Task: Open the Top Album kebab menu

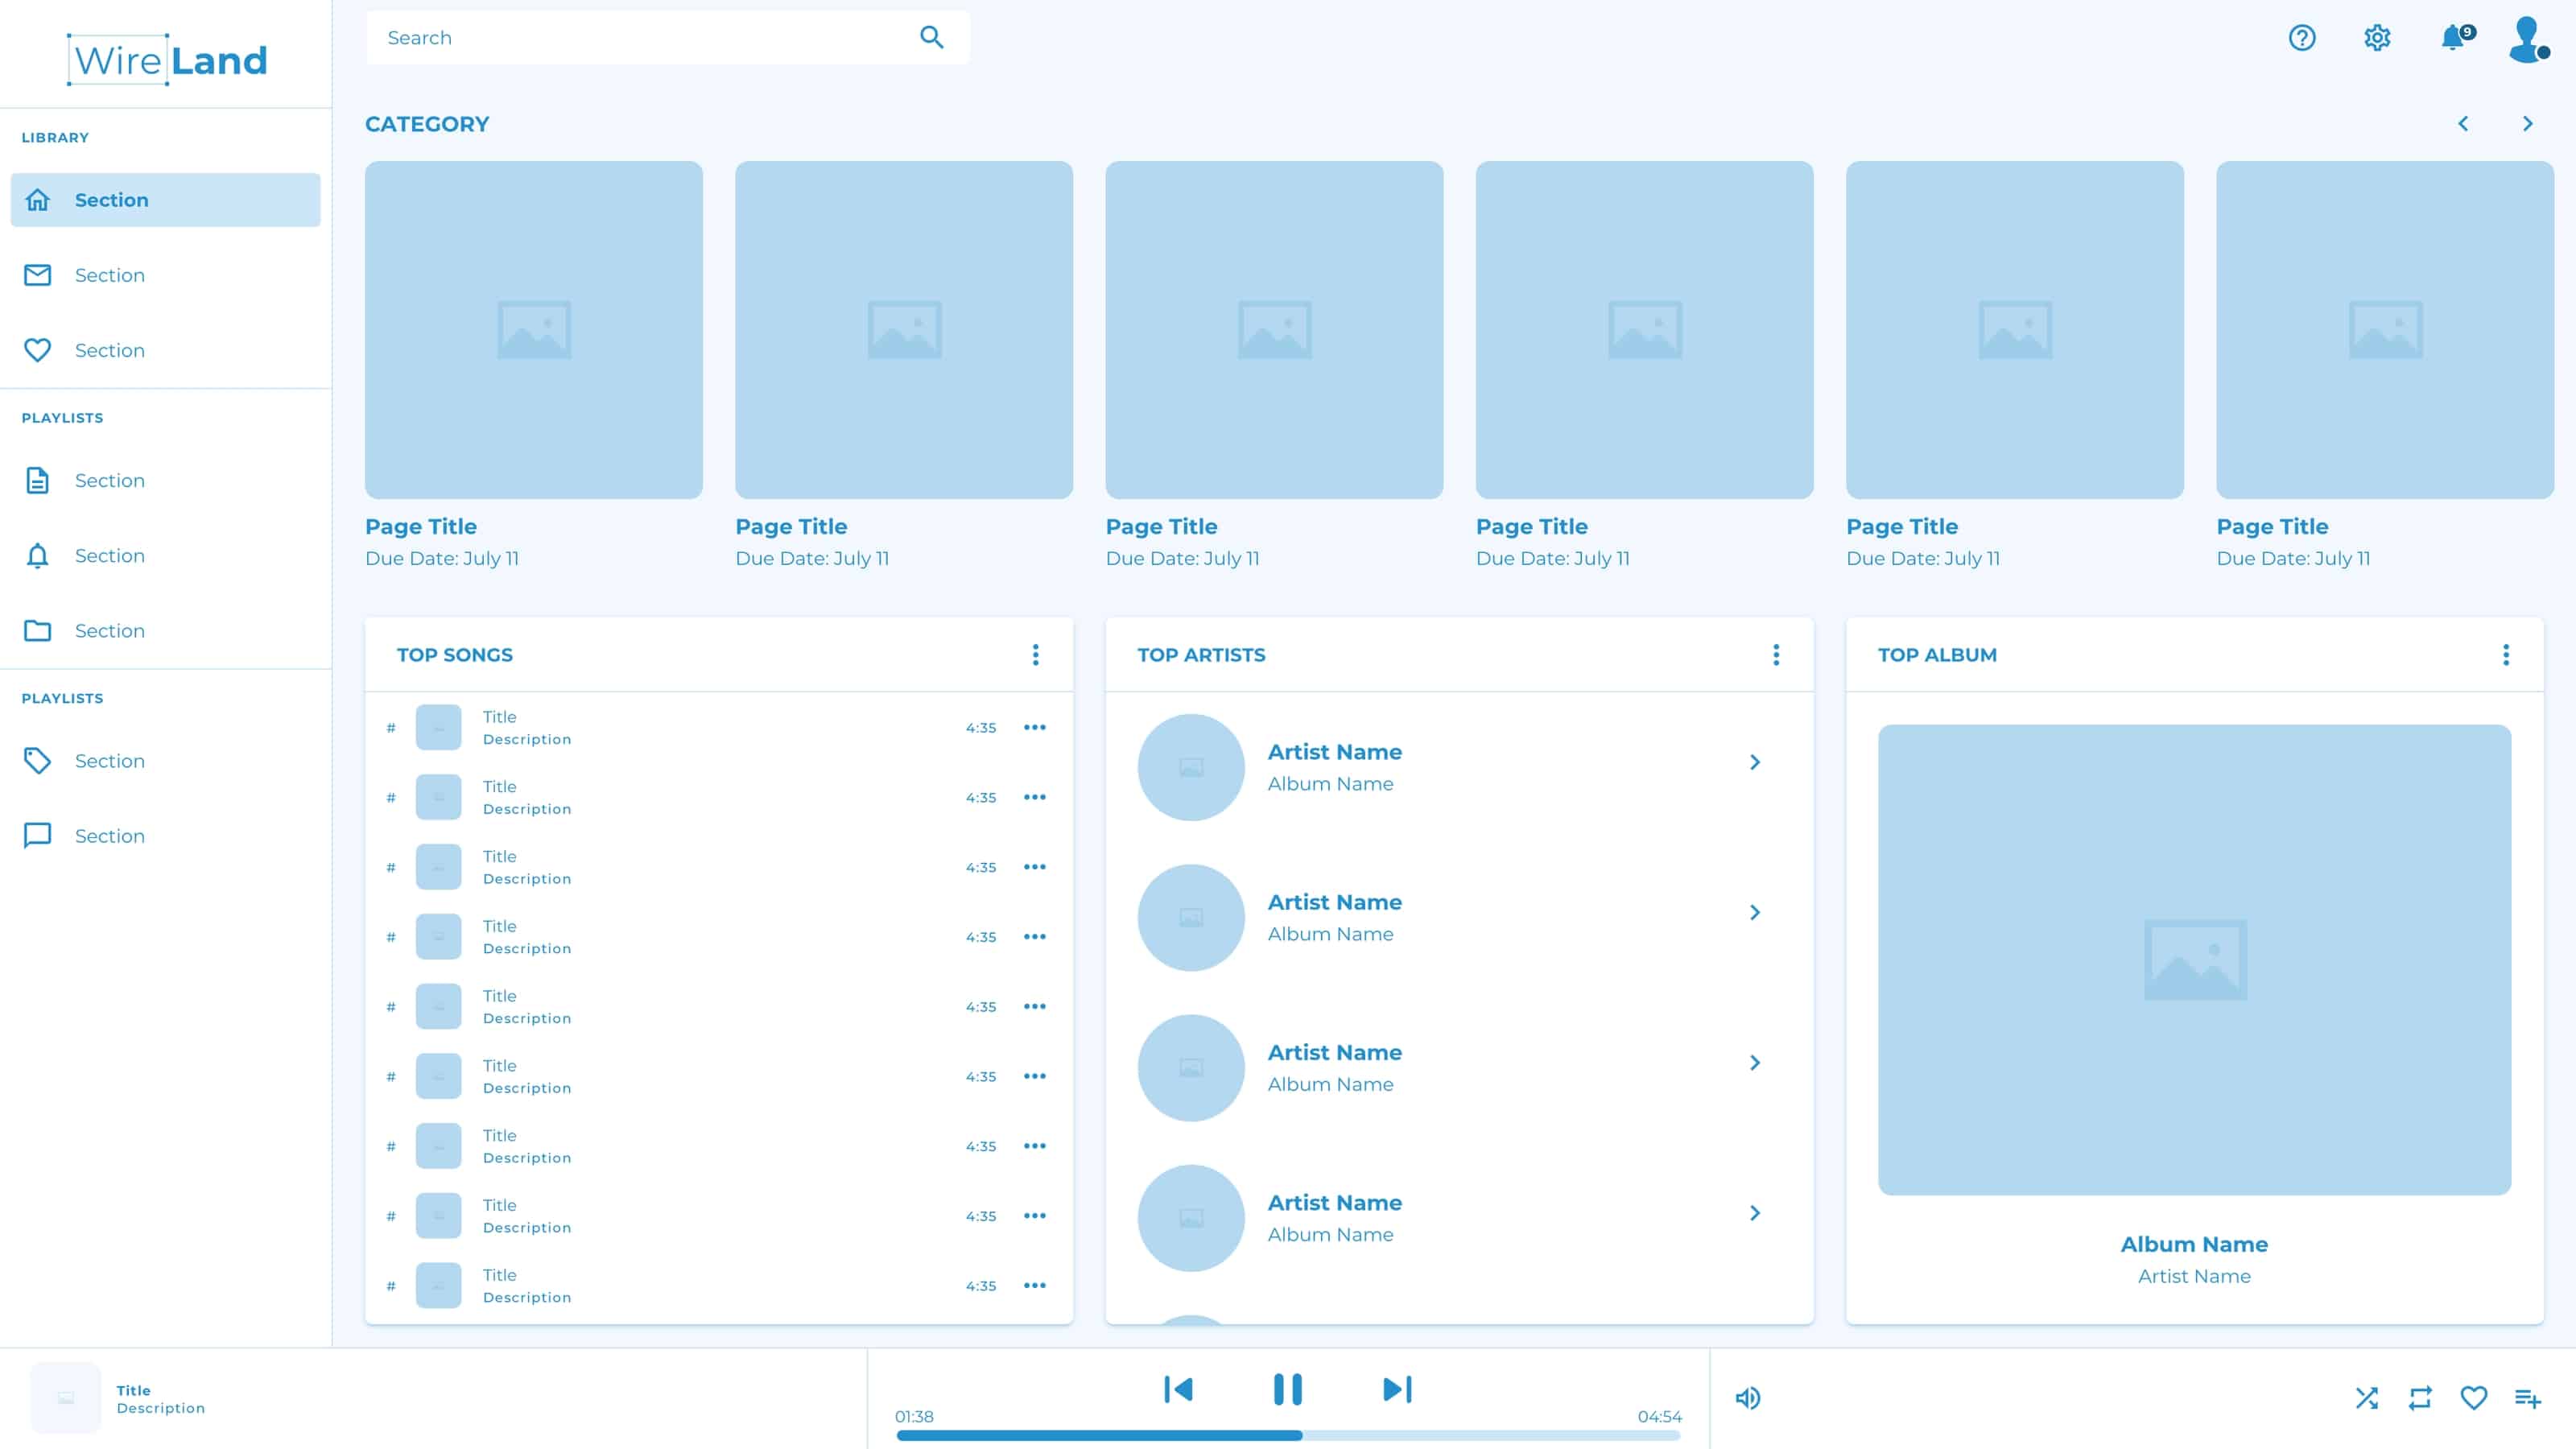Action: click(2506, 655)
